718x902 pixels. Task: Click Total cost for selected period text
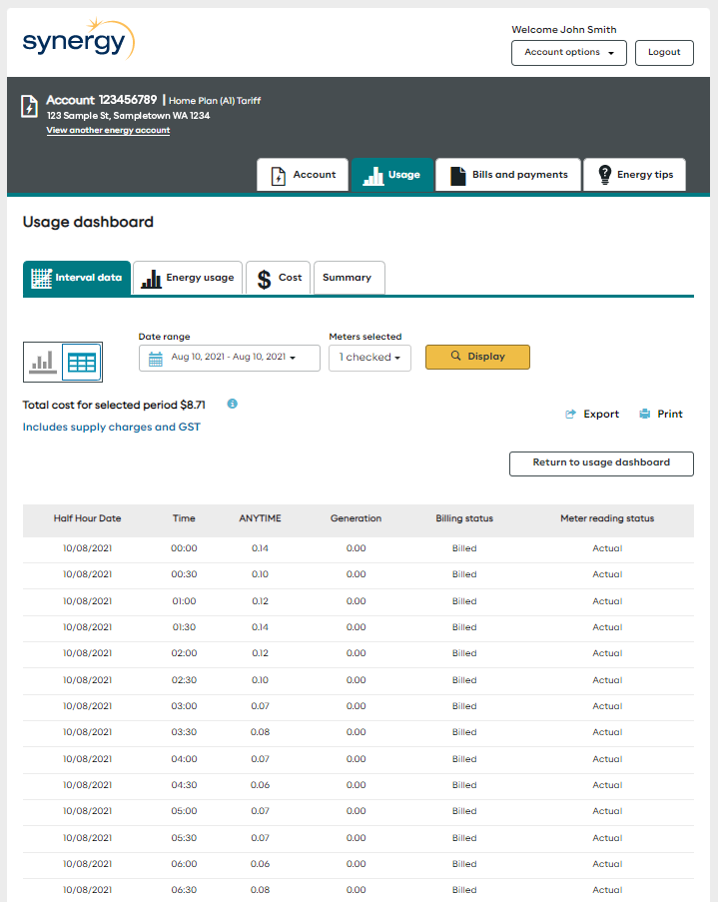point(114,405)
